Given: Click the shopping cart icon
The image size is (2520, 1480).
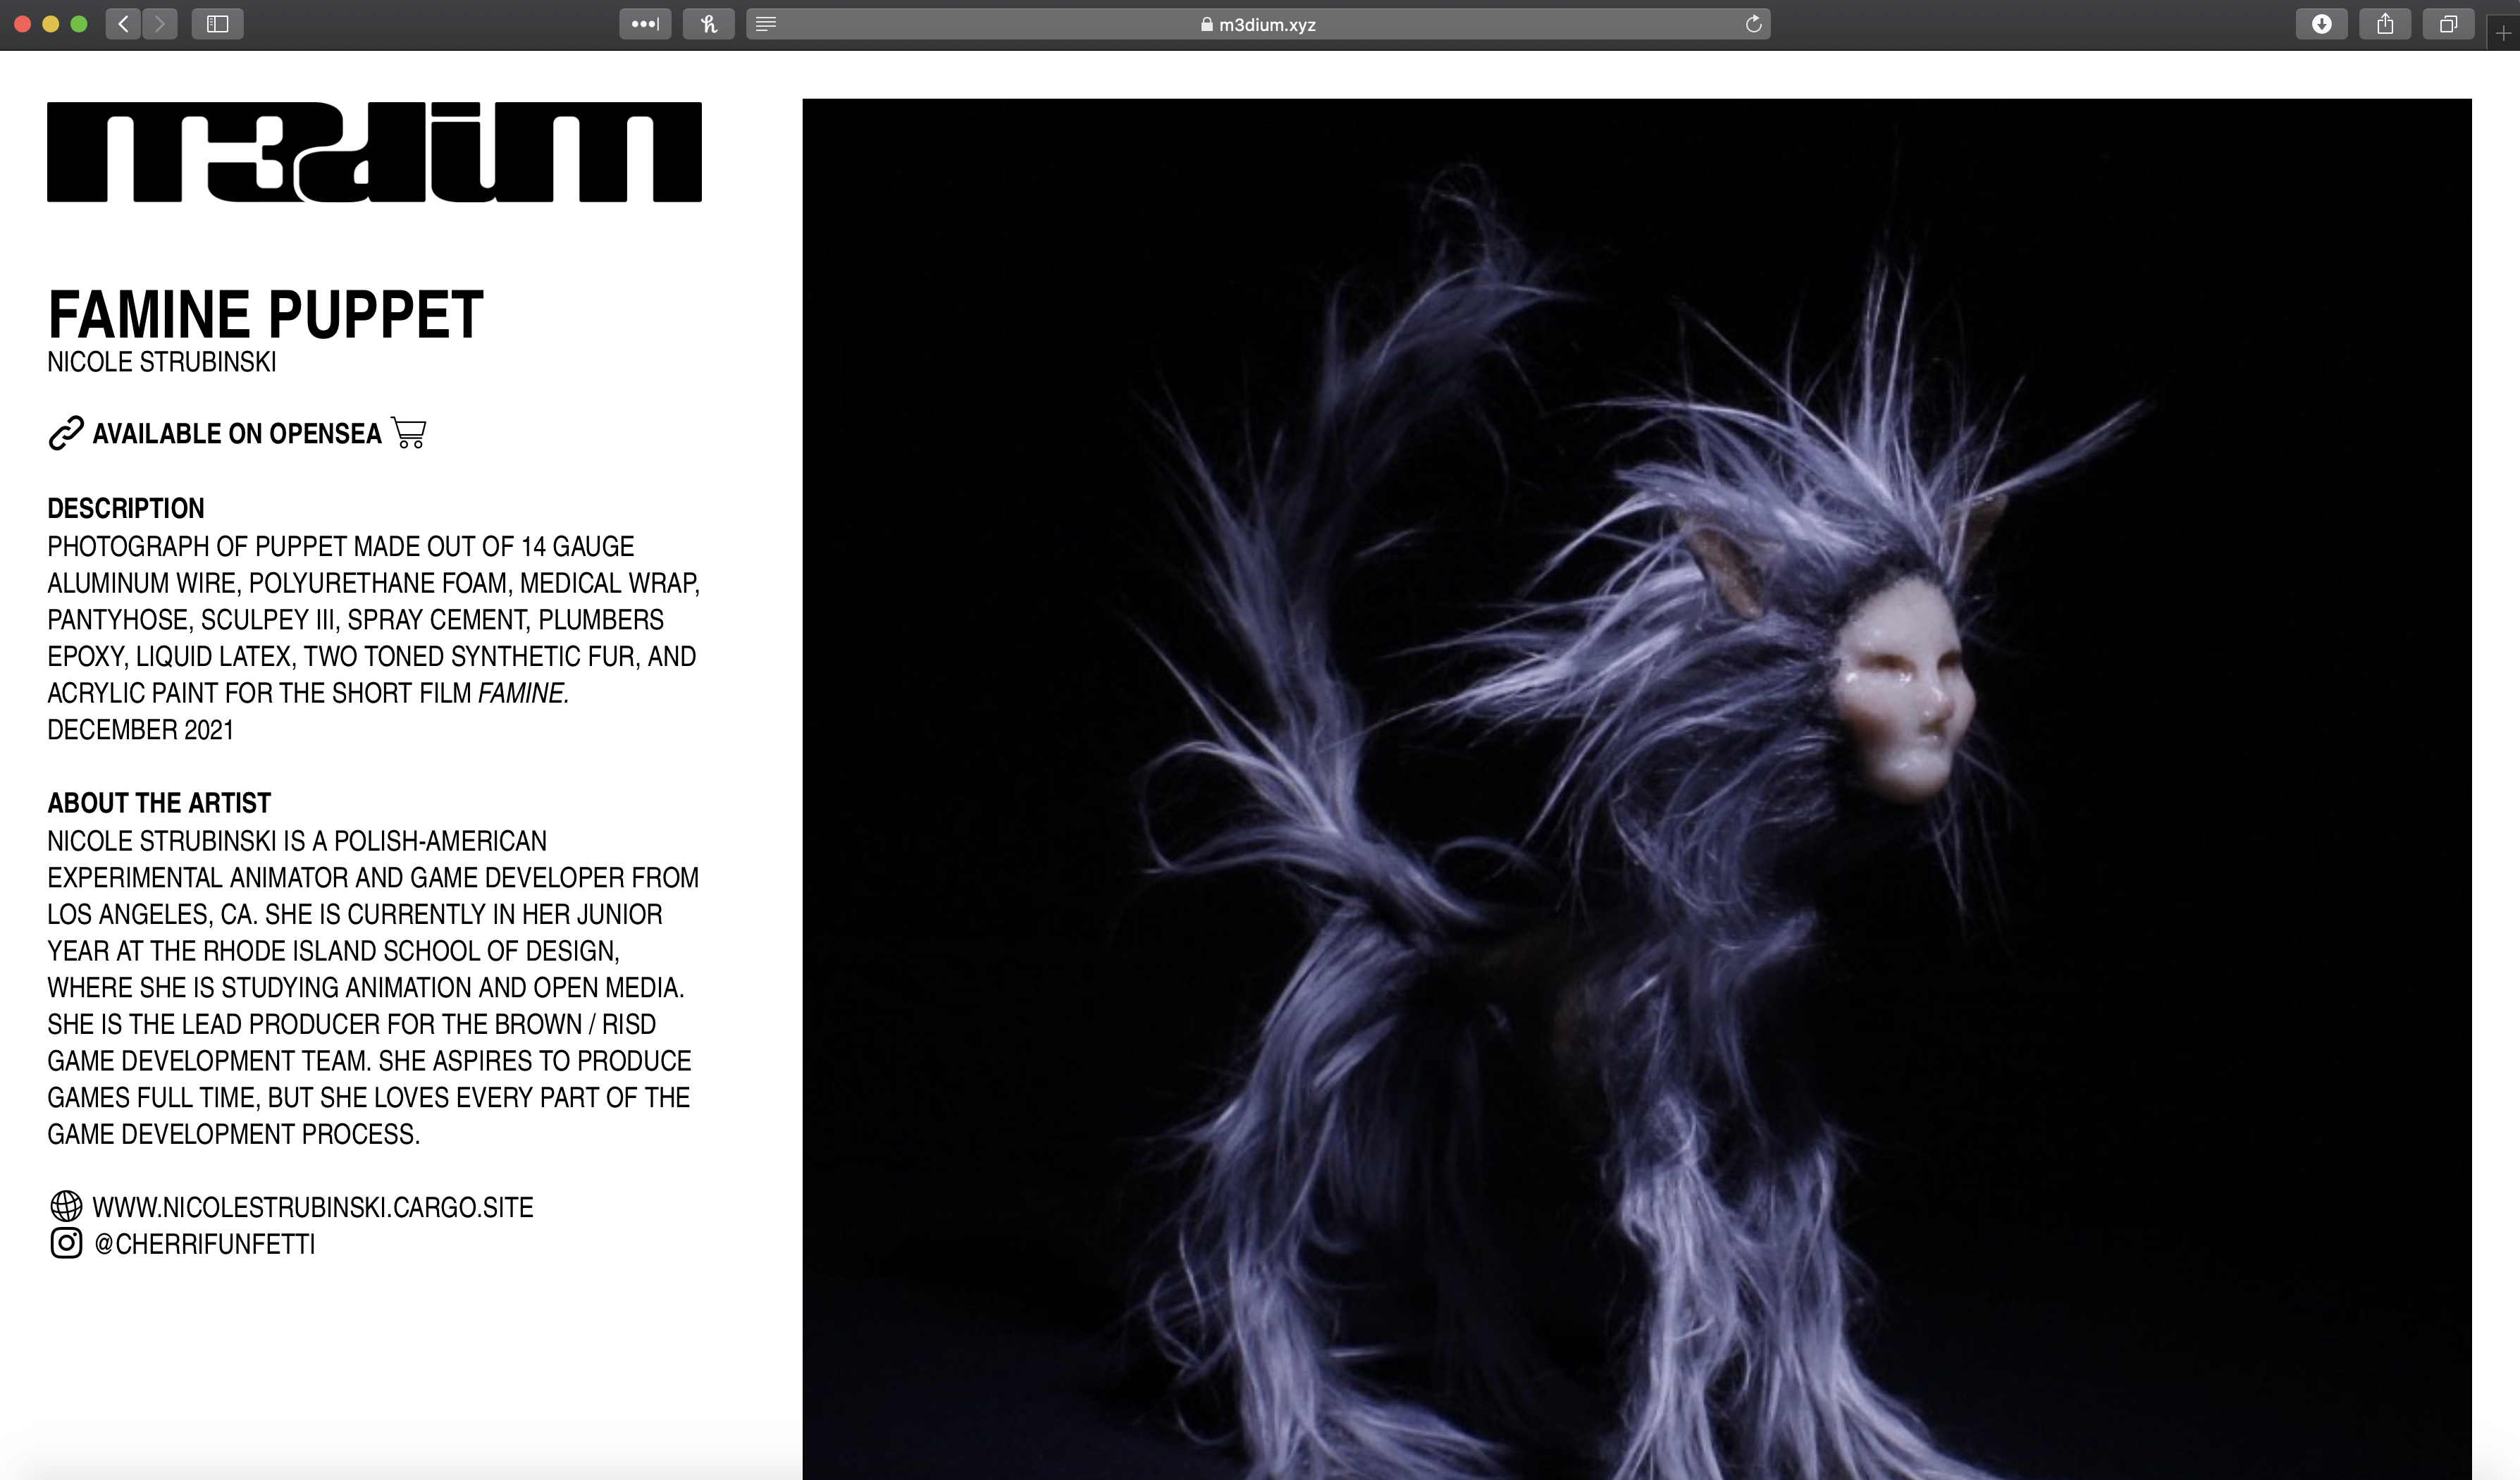Looking at the screenshot, I should 408,432.
